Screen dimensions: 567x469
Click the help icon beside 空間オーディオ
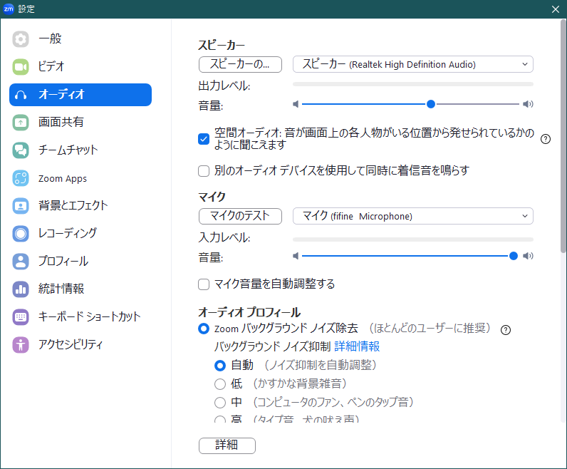(546, 139)
